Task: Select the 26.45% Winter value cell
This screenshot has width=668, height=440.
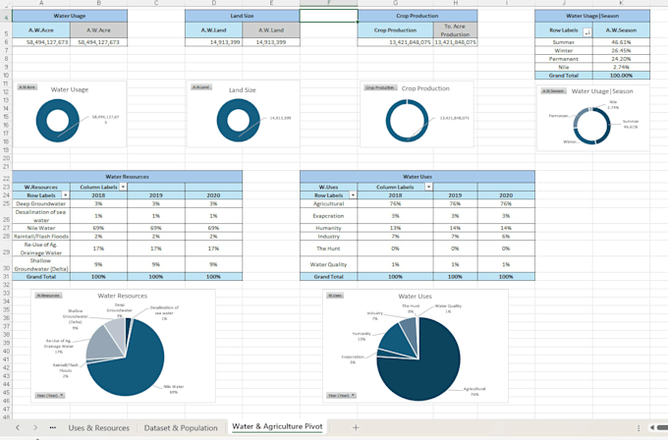Action: coord(621,50)
